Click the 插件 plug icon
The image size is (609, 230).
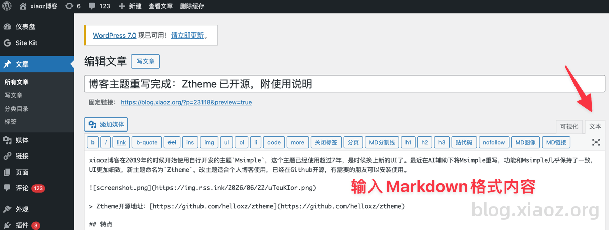[x=7, y=225]
